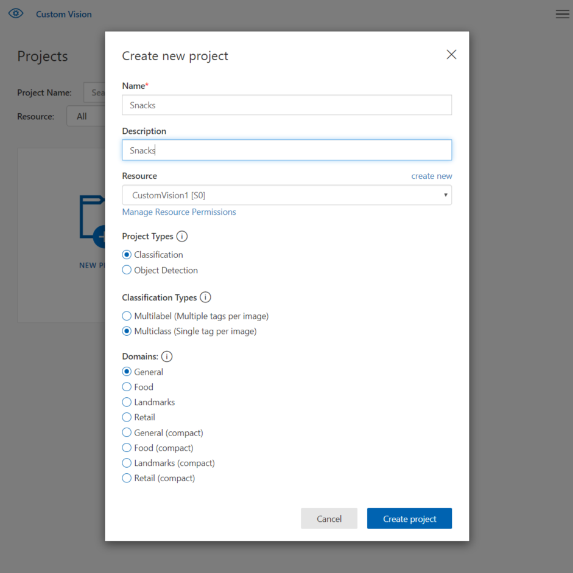
Task: Choose the Retail (compact) domain
Action: 127,478
